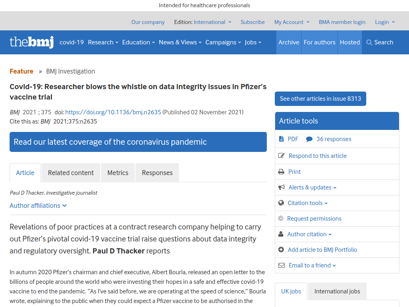Switch to the Metrics tab

tap(118, 173)
